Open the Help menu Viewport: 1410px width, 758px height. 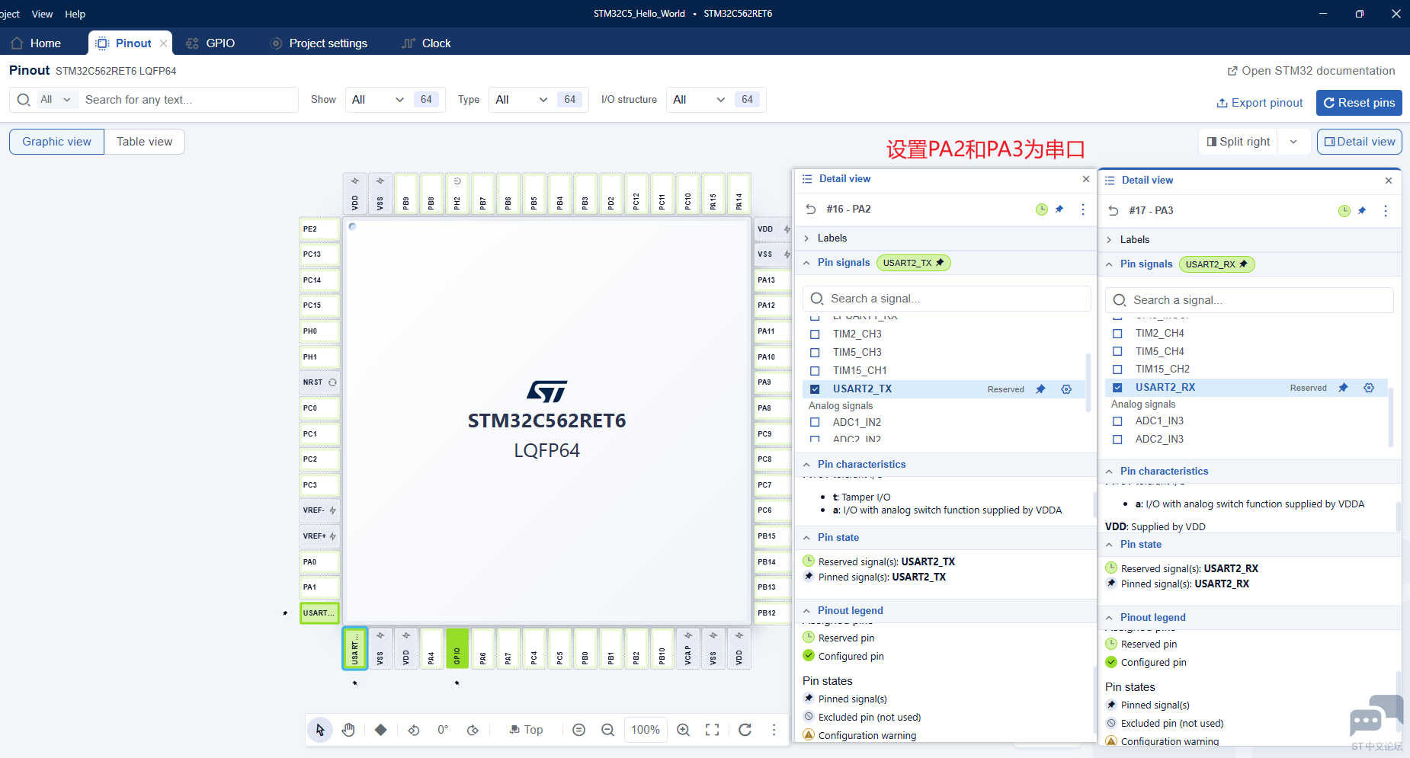tap(75, 14)
